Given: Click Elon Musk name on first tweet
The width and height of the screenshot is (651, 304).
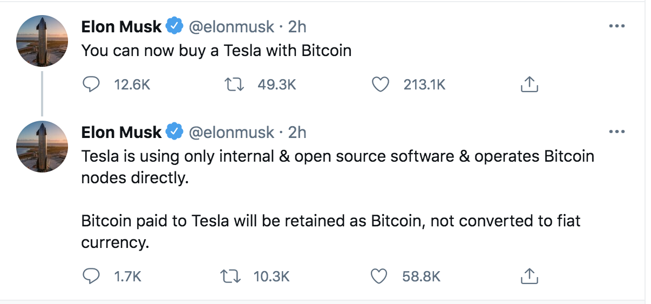Looking at the screenshot, I should point(121,26).
